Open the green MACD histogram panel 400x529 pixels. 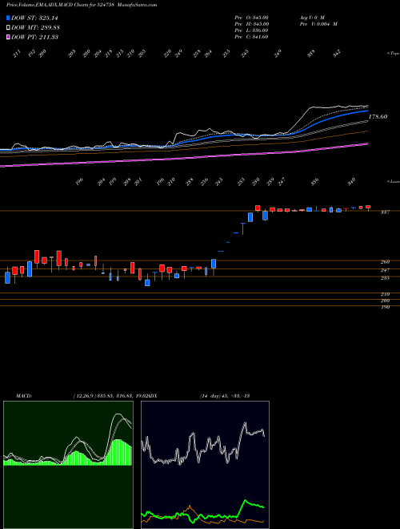click(x=68, y=465)
